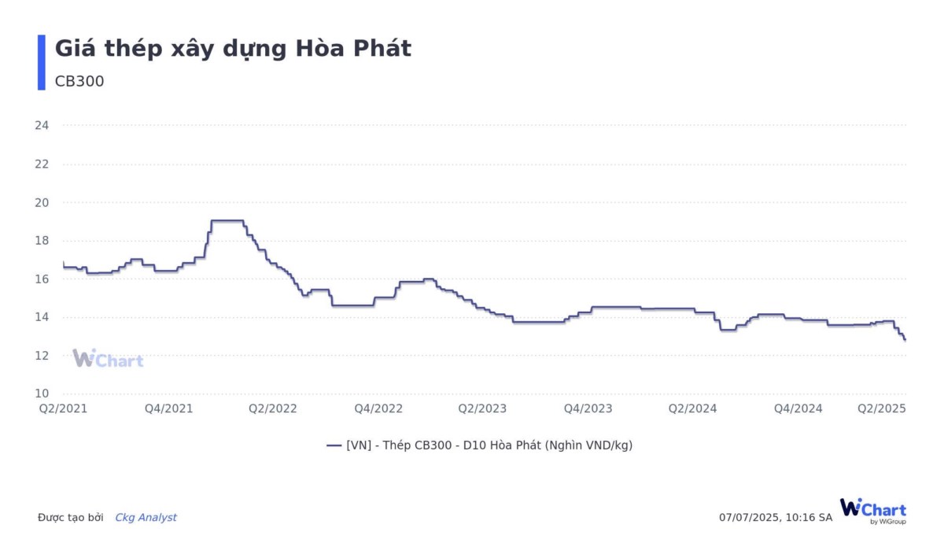The image size is (944, 547).
Task: Toggle the Thép CB300 - D10 Hòa Phát legend series
Action: (489, 445)
